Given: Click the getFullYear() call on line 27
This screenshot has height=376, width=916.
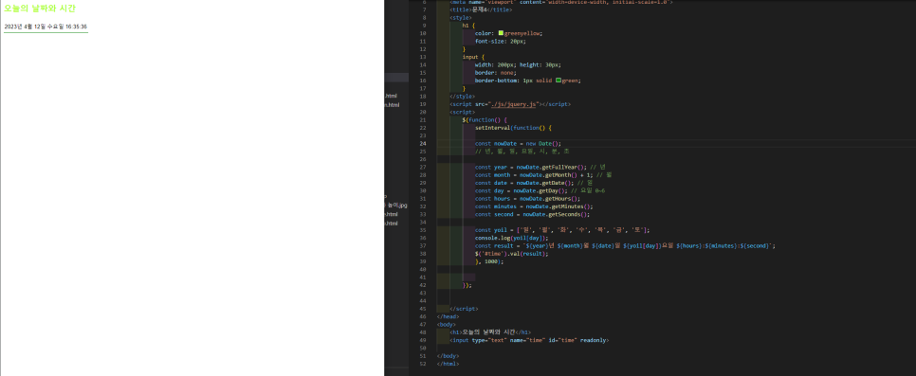Looking at the screenshot, I should pos(564,167).
